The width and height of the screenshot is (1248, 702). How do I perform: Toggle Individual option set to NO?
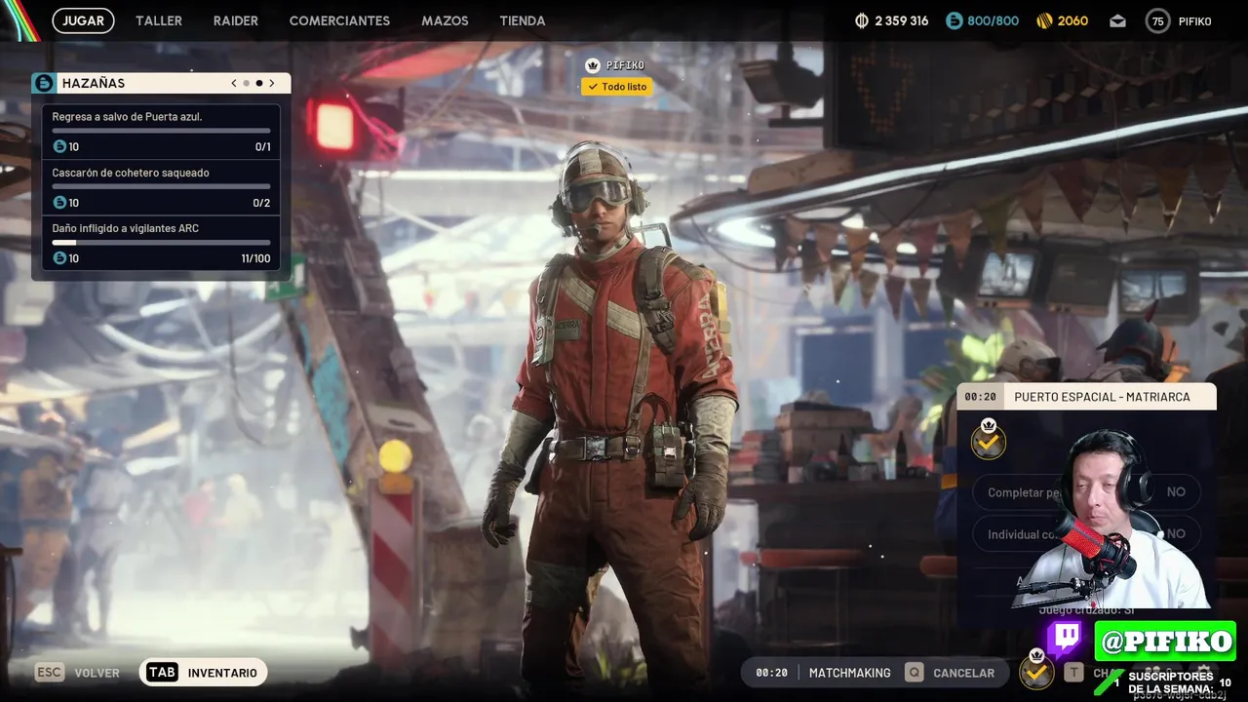(1086, 534)
